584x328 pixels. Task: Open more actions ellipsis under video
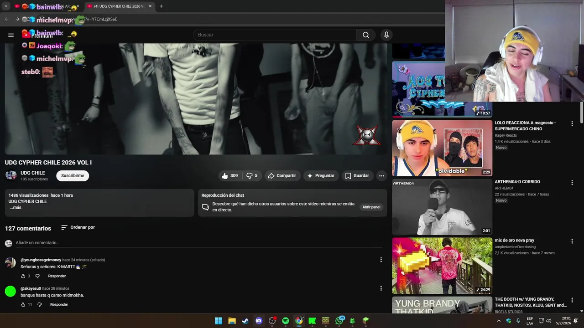tap(381, 176)
